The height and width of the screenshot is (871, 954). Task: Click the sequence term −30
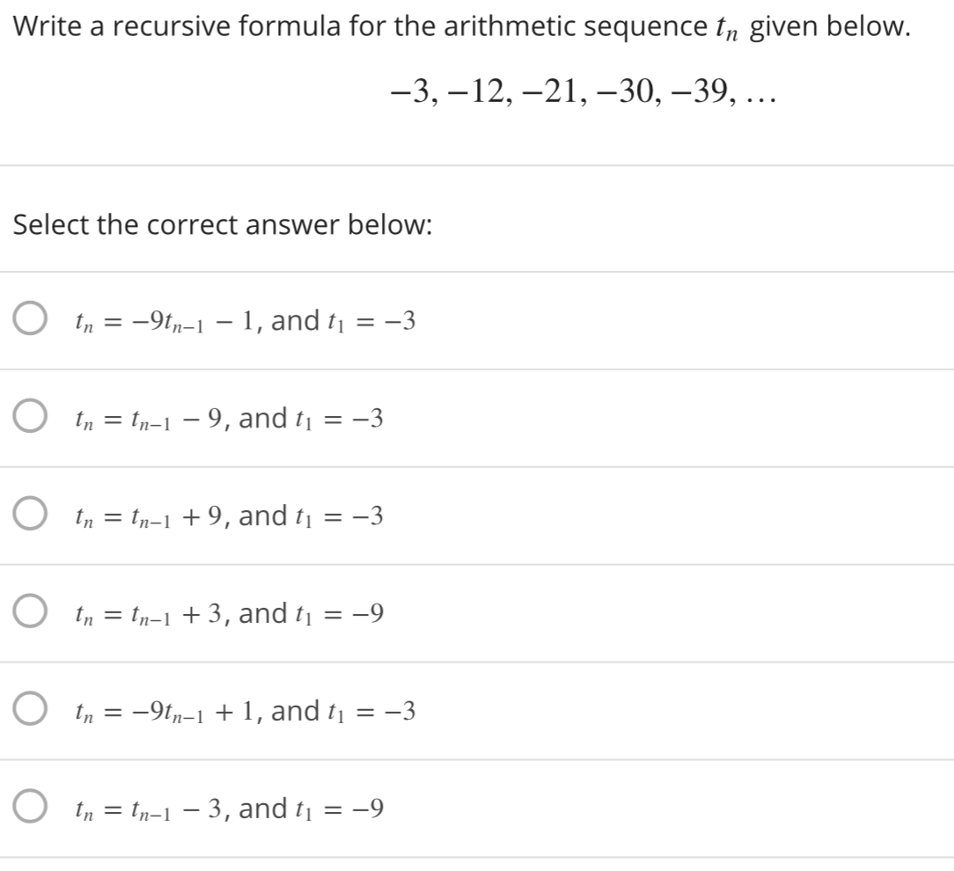(626, 91)
